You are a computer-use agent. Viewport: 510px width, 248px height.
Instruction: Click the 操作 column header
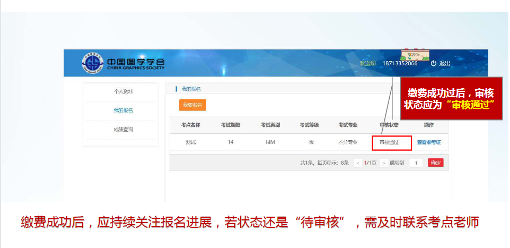click(x=429, y=125)
